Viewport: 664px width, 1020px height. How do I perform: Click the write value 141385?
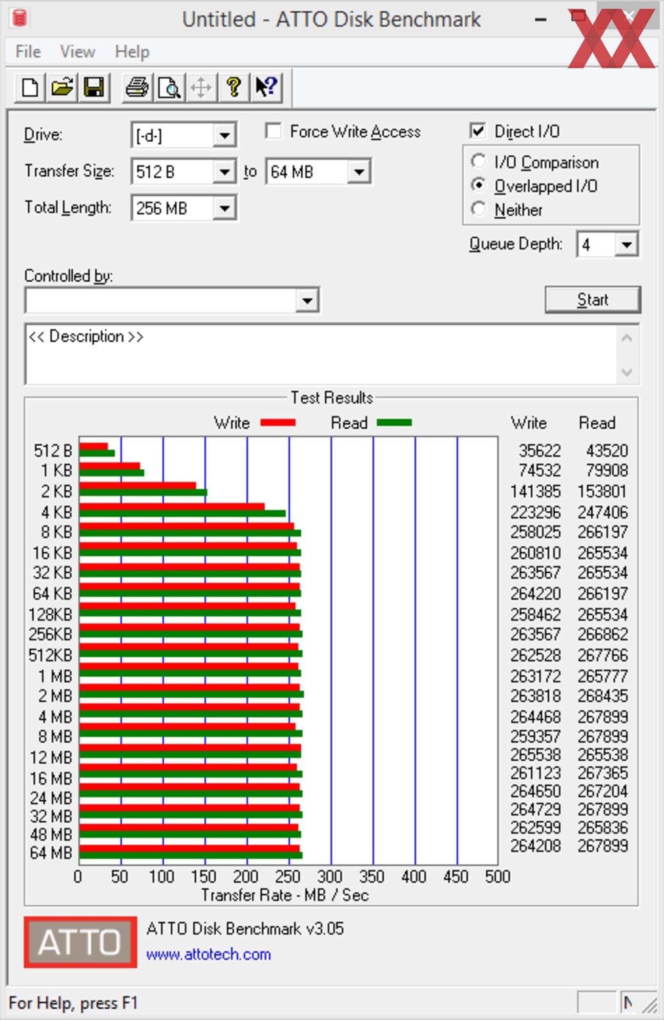coord(536,491)
